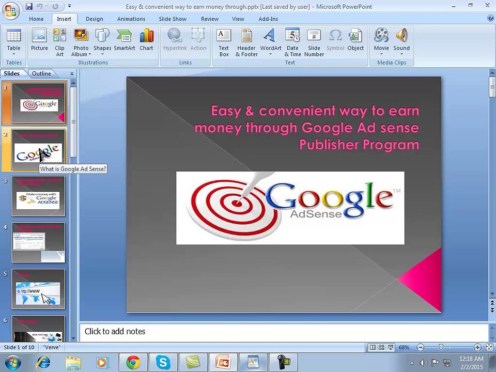
Task: Click the Office button
Action: [x=10, y=10]
